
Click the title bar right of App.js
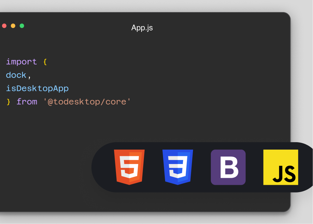coord(219,28)
